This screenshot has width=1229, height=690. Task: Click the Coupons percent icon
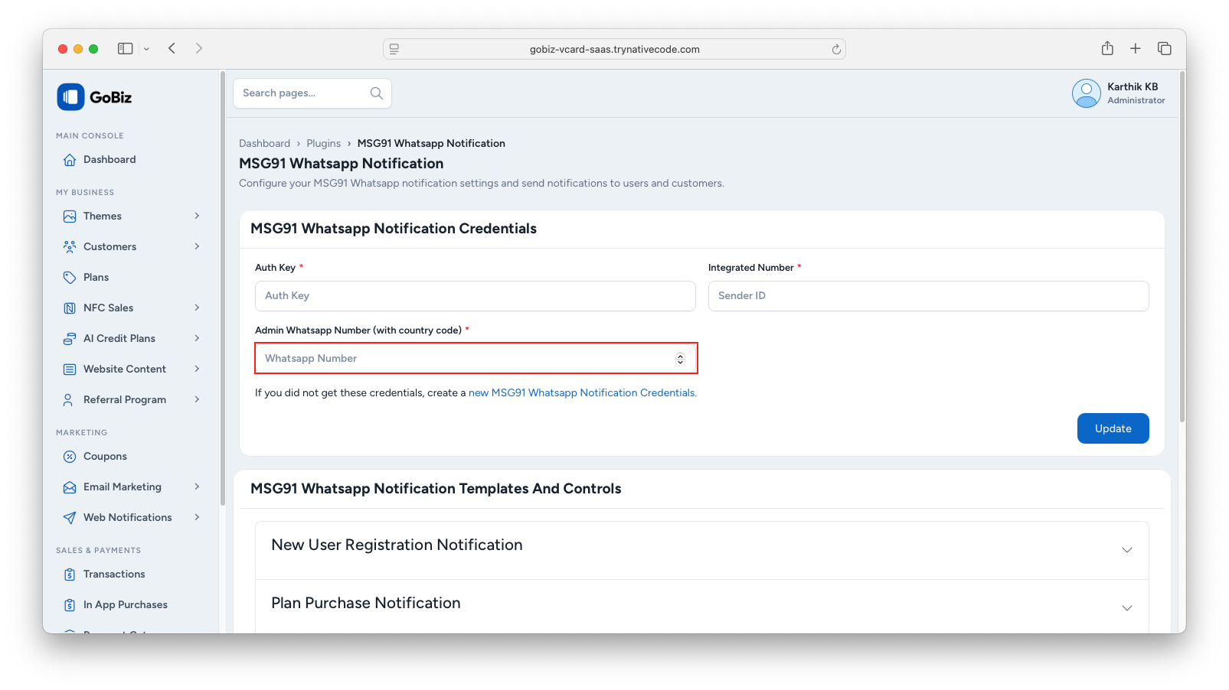pyautogui.click(x=70, y=457)
